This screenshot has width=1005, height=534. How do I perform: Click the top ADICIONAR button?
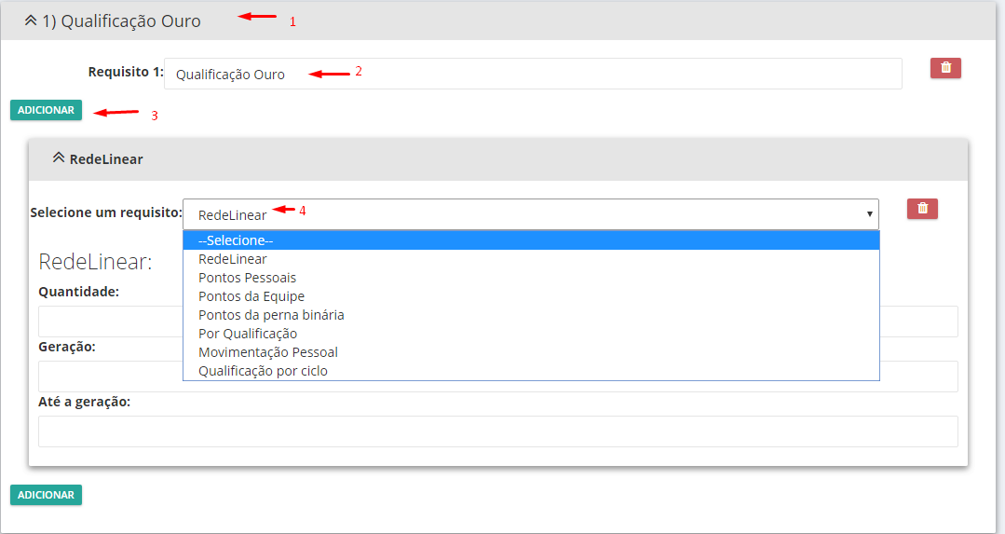click(x=47, y=110)
